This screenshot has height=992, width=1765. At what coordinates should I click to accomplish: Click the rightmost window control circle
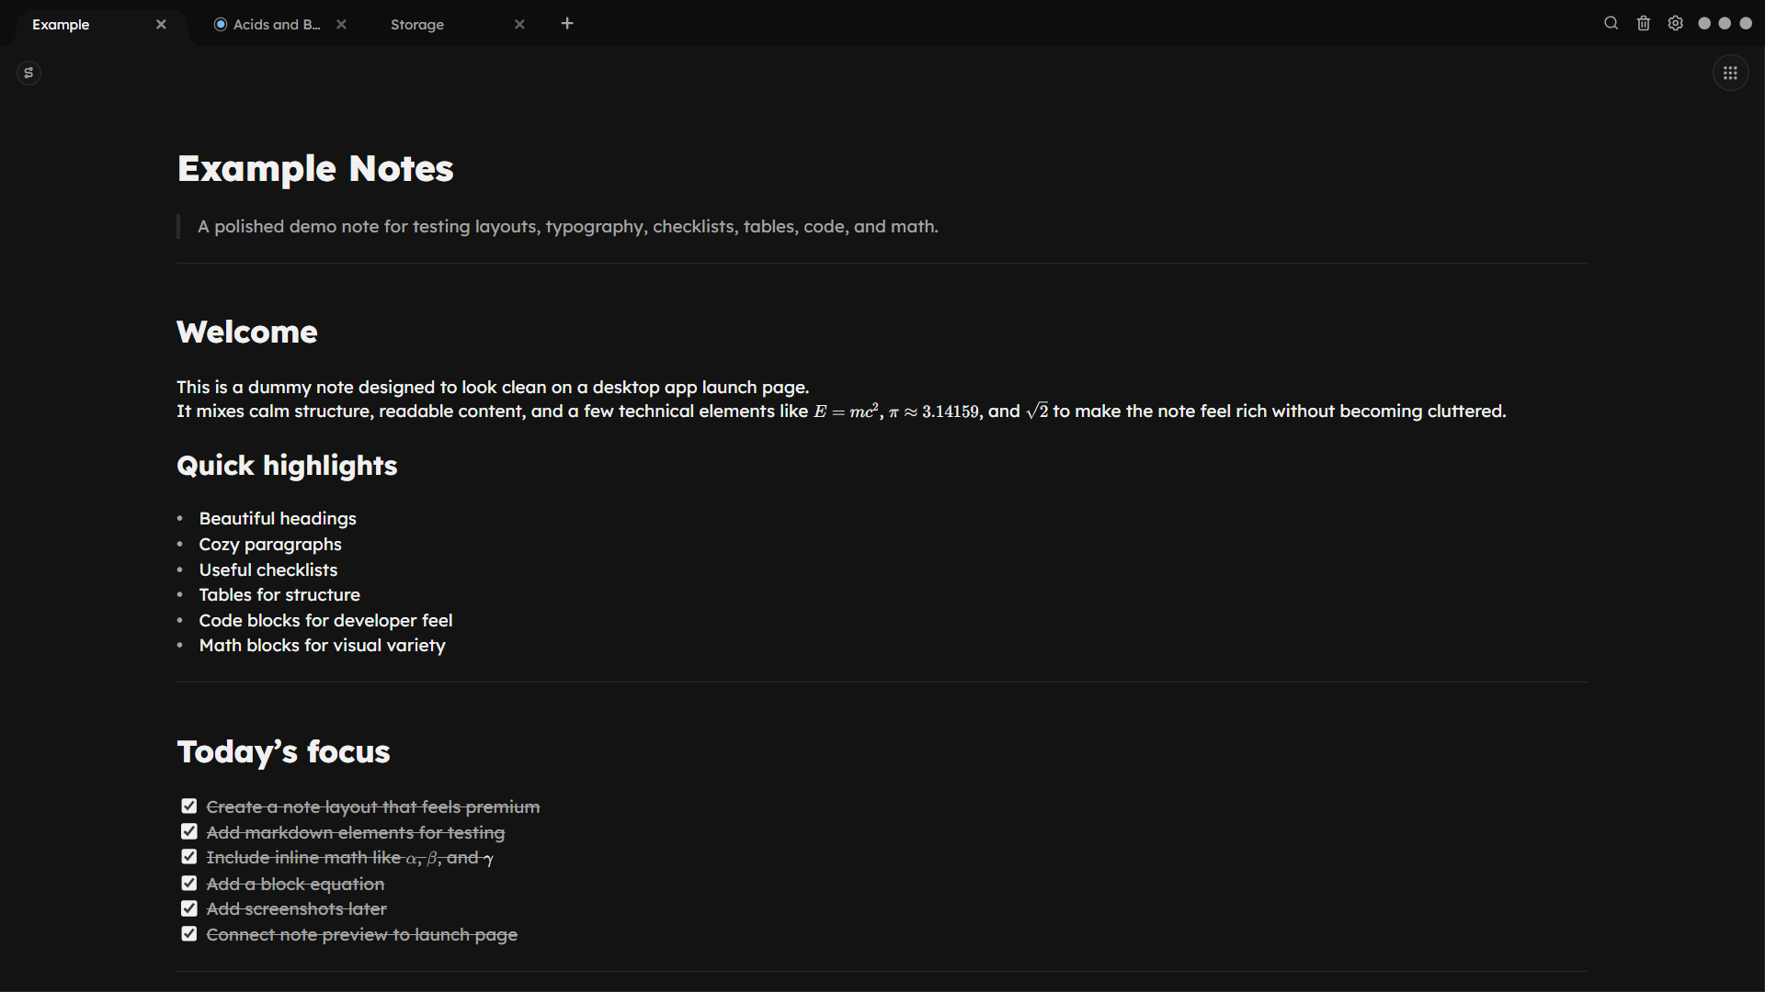pos(1748,23)
